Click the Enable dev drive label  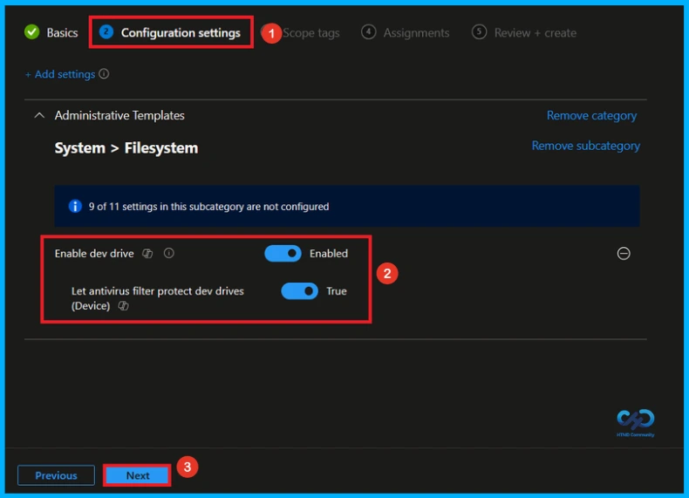coord(94,254)
